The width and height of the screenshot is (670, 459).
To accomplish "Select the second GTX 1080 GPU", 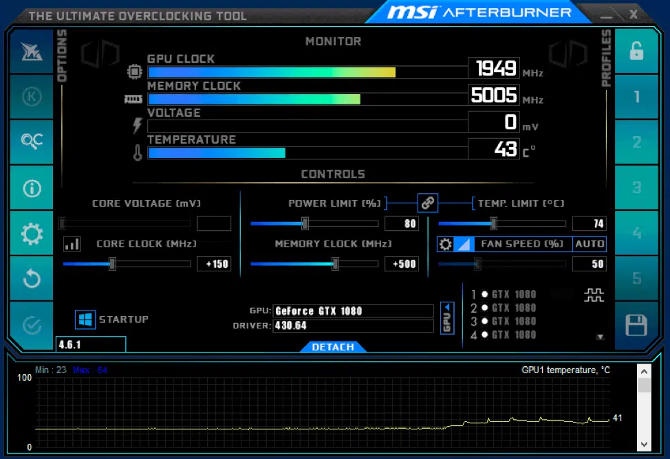I will [x=512, y=308].
